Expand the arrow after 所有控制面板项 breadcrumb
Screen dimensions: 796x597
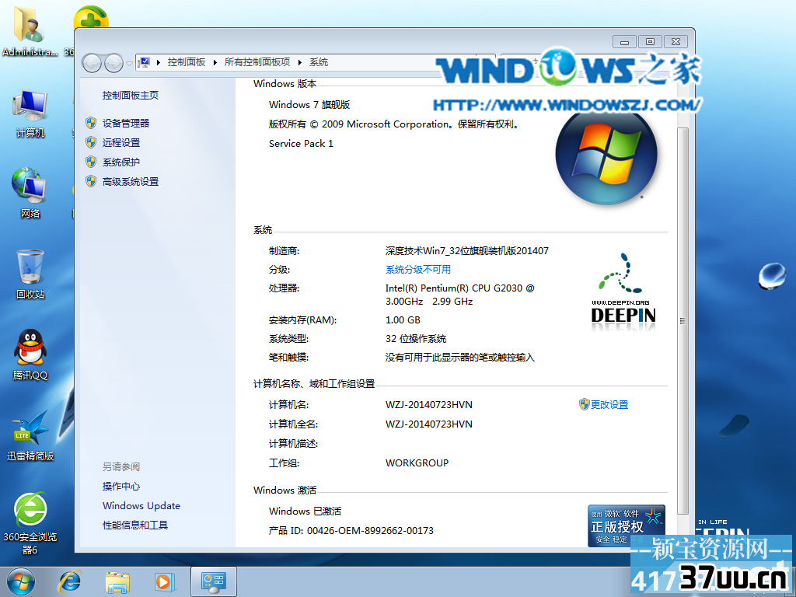299,62
